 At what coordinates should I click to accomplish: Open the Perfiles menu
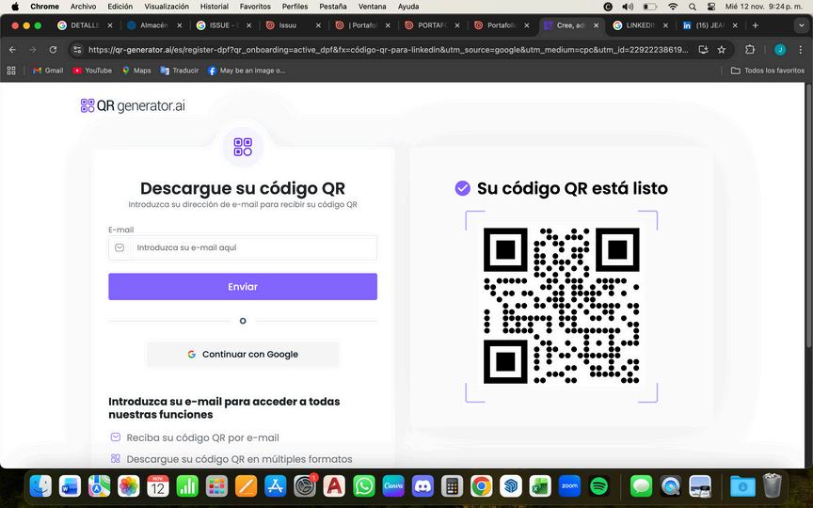pyautogui.click(x=295, y=7)
